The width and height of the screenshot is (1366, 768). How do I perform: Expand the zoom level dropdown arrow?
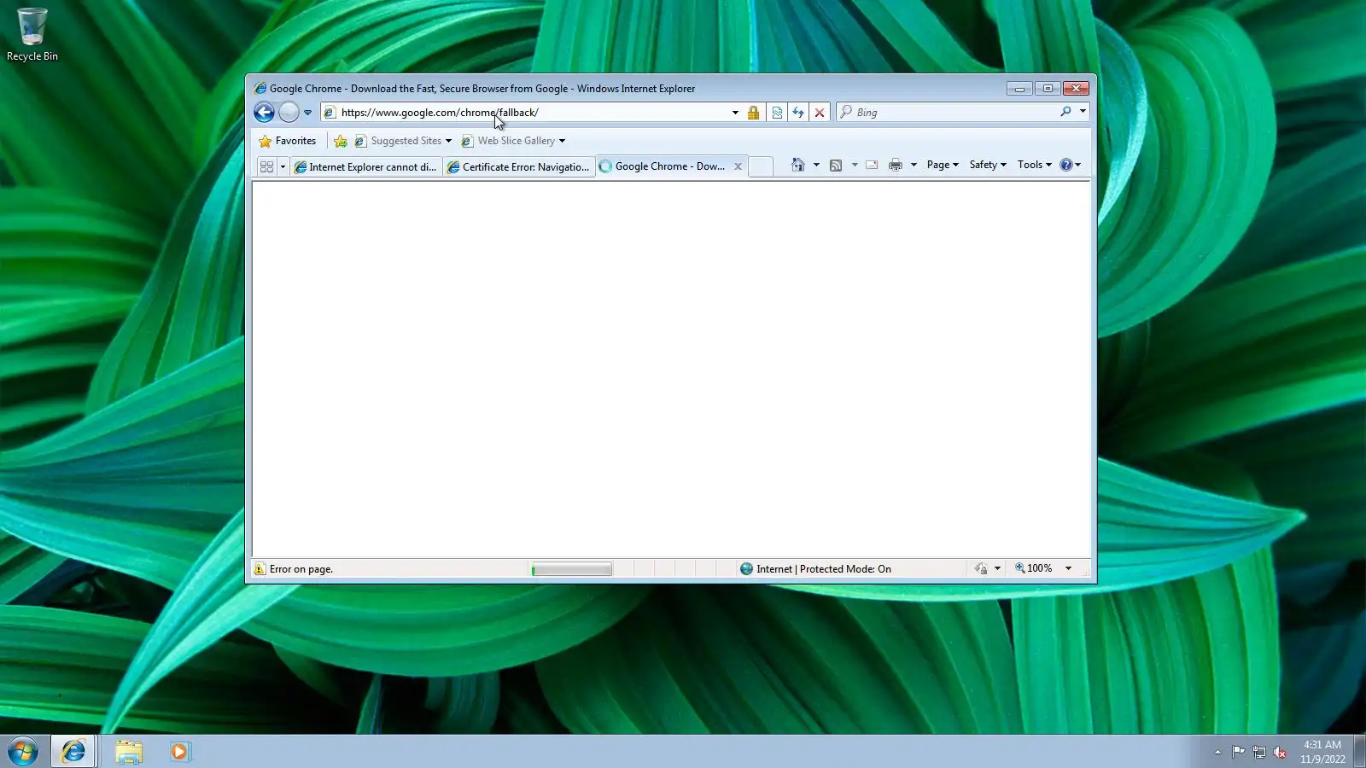[1068, 568]
